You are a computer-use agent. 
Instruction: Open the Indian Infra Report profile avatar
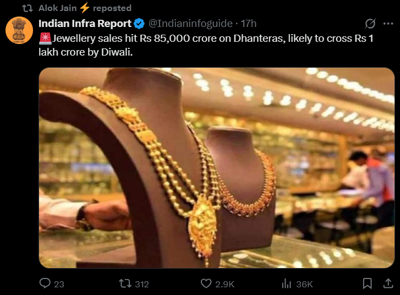coord(19,30)
